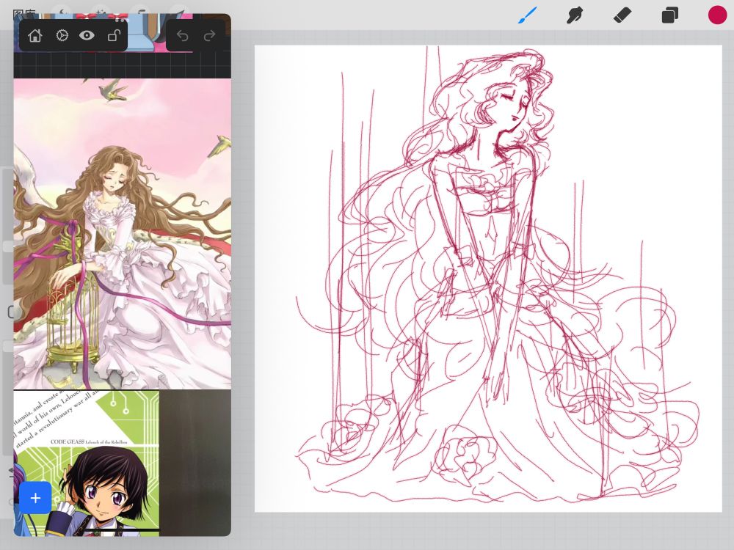Select the Code Geass boy reference image
The width and height of the screenshot is (734, 550).
(87, 463)
